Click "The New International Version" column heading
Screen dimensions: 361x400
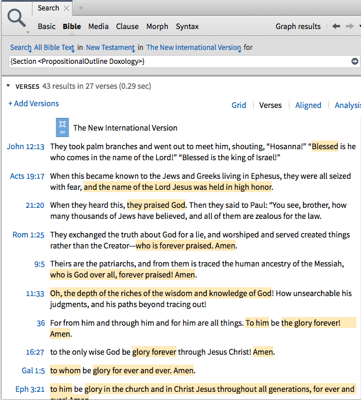125,128
